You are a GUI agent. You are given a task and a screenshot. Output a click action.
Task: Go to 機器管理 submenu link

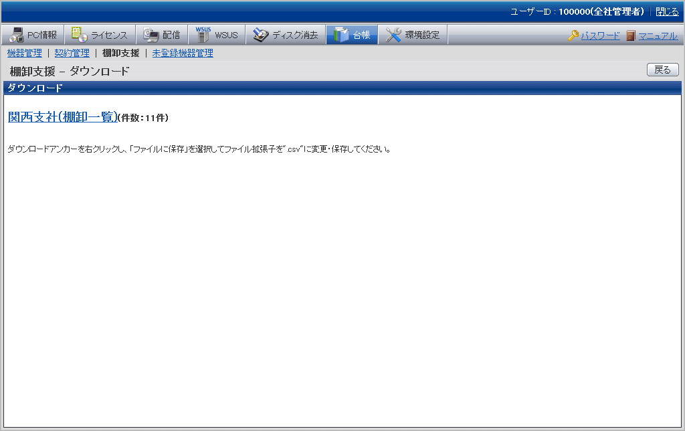[25, 53]
